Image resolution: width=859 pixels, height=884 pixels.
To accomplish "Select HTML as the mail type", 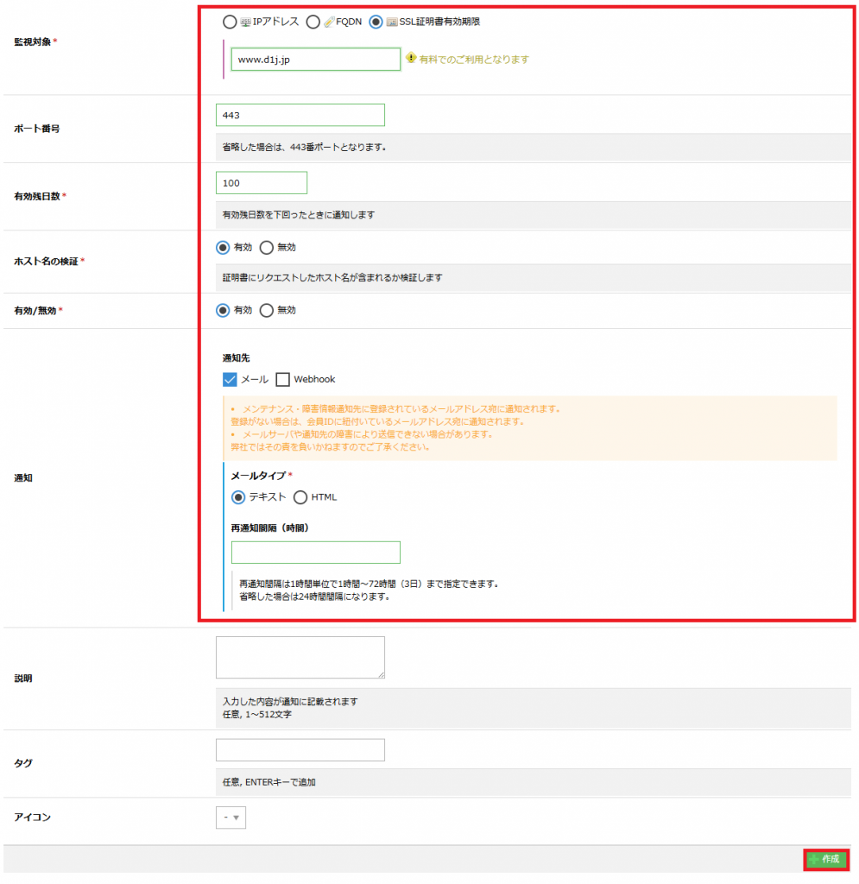I will [x=300, y=497].
